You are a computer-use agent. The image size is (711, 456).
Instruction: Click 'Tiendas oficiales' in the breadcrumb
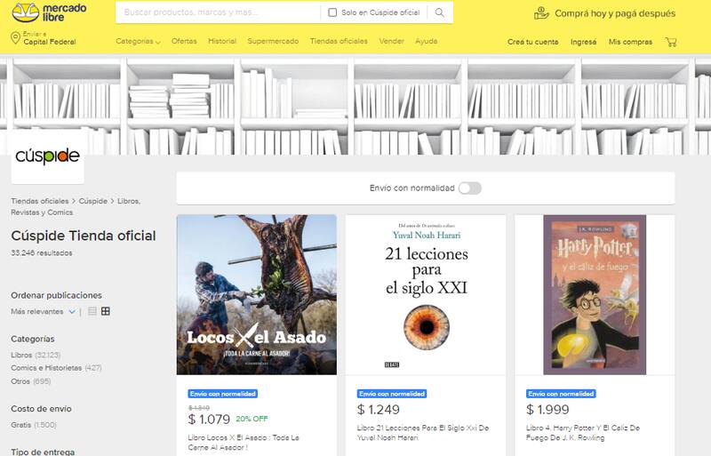(x=39, y=201)
